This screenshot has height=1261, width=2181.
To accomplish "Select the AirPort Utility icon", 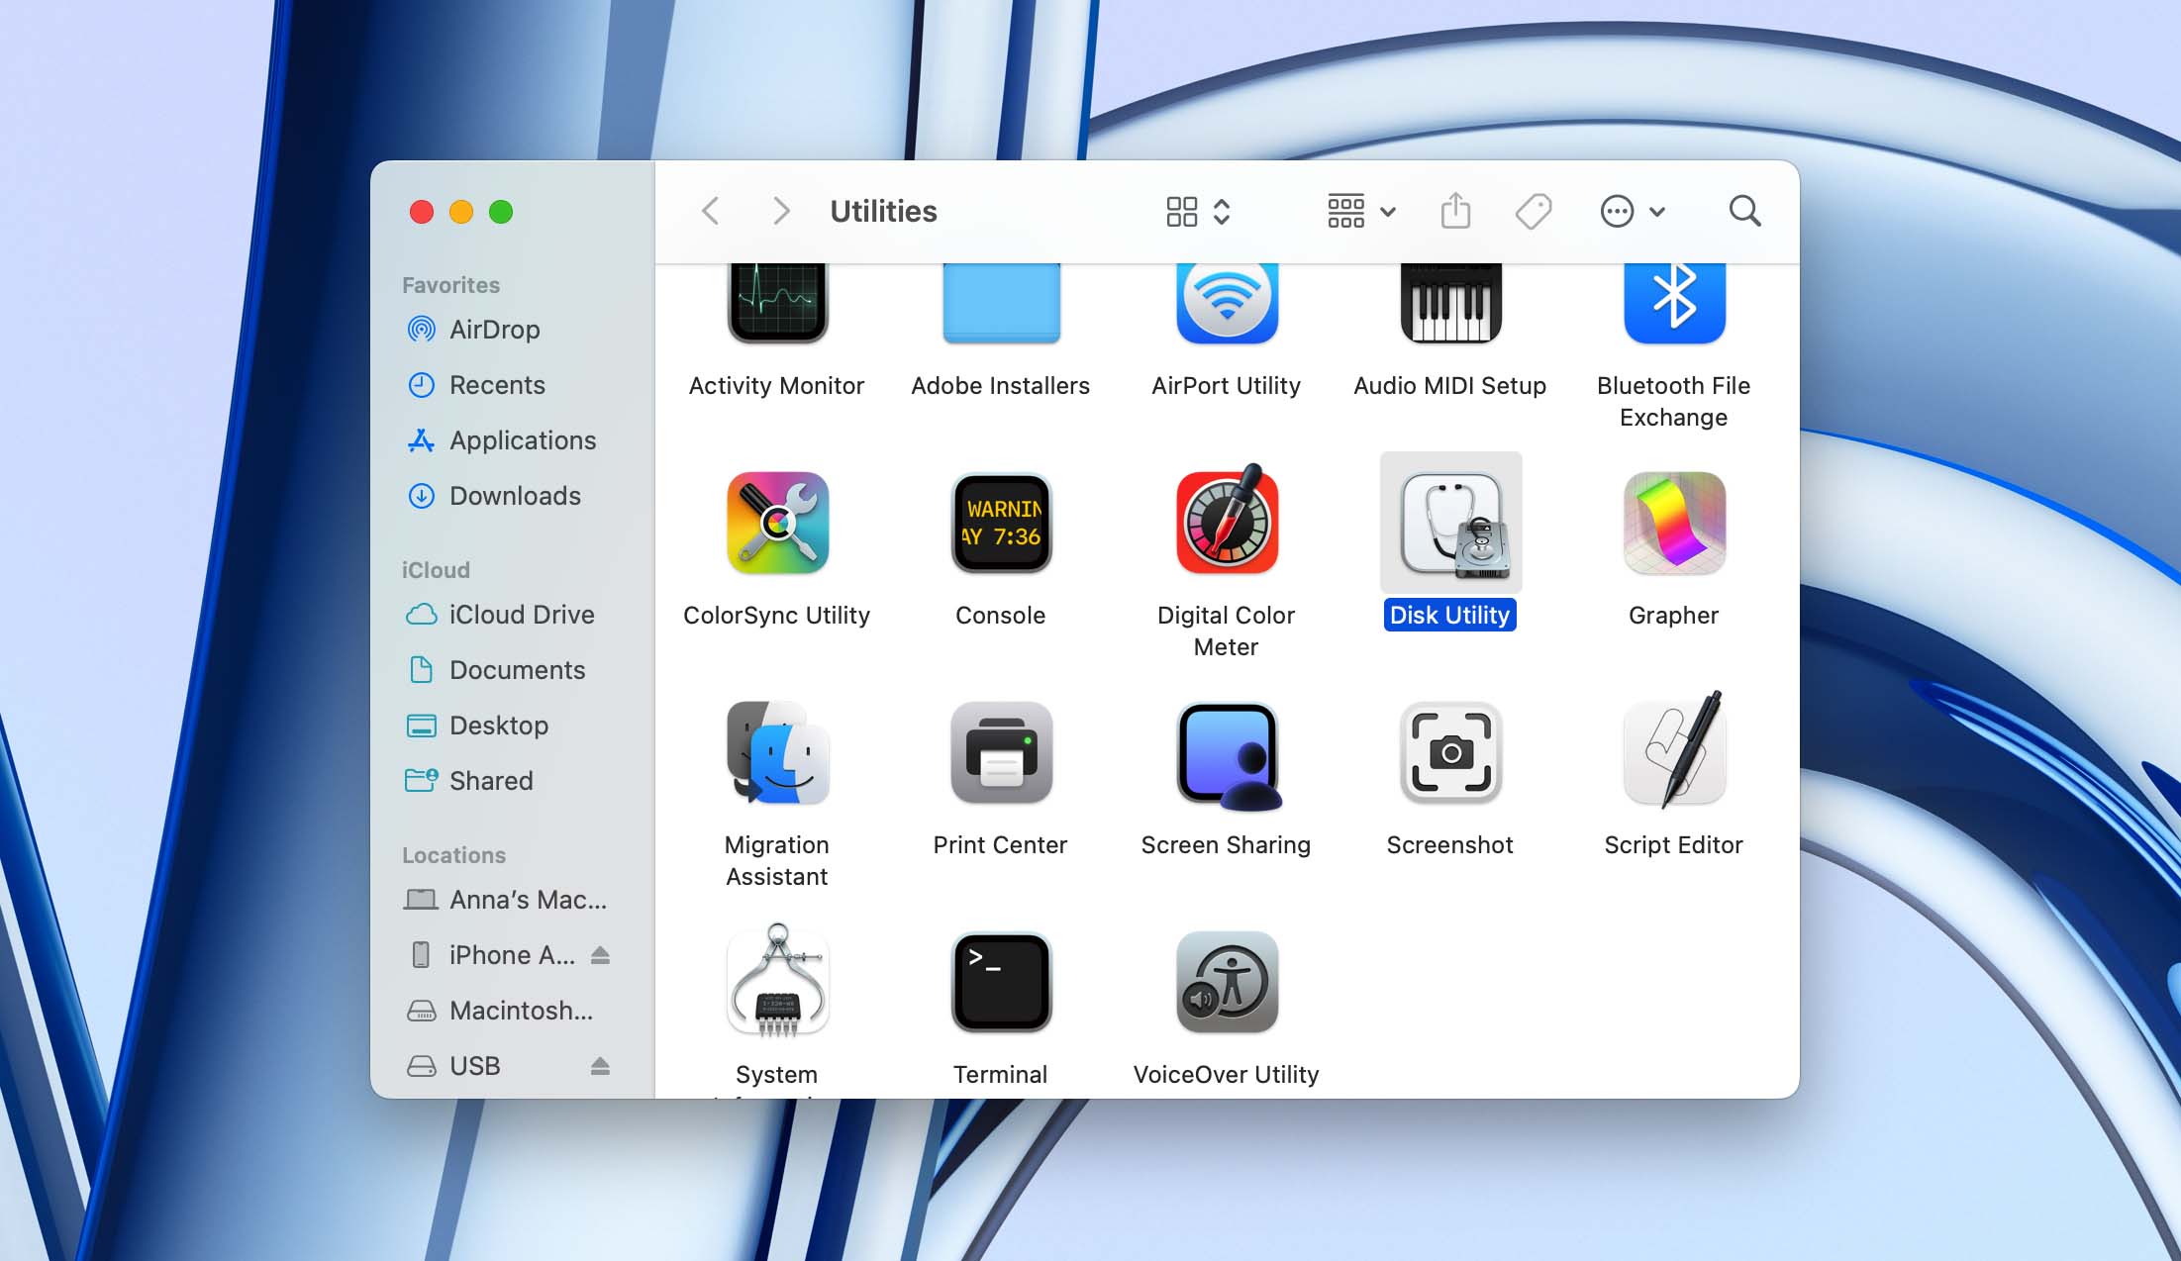I will click(1225, 302).
